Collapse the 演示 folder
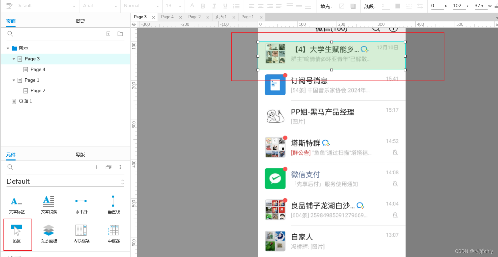The height and width of the screenshot is (257, 498). tap(8, 48)
